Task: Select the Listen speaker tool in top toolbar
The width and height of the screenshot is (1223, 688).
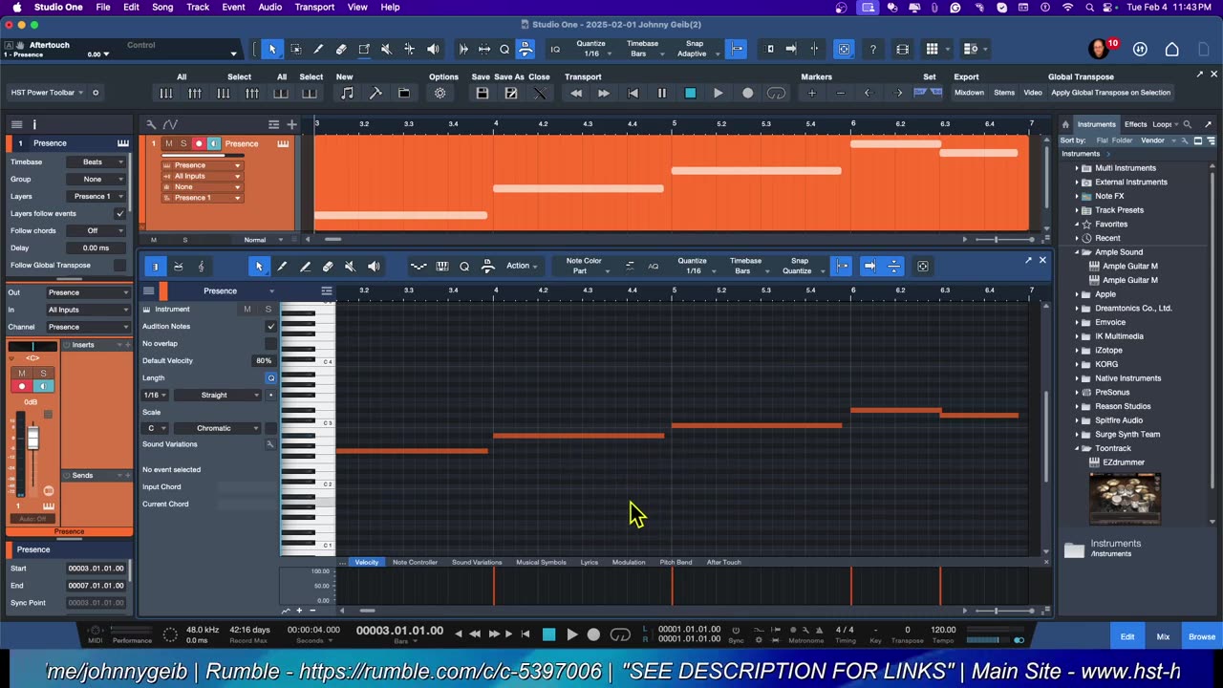Action: (x=433, y=49)
